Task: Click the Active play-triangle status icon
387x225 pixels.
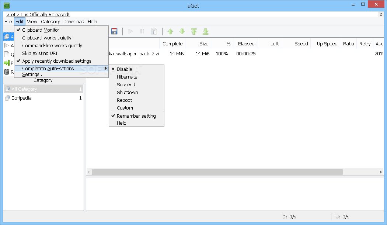Action: tap(7, 45)
